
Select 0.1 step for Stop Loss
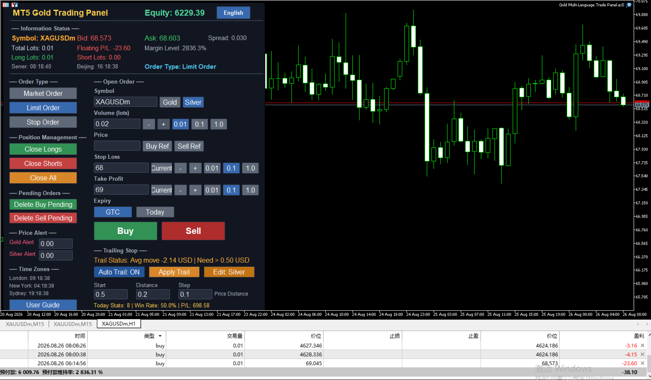pos(231,168)
